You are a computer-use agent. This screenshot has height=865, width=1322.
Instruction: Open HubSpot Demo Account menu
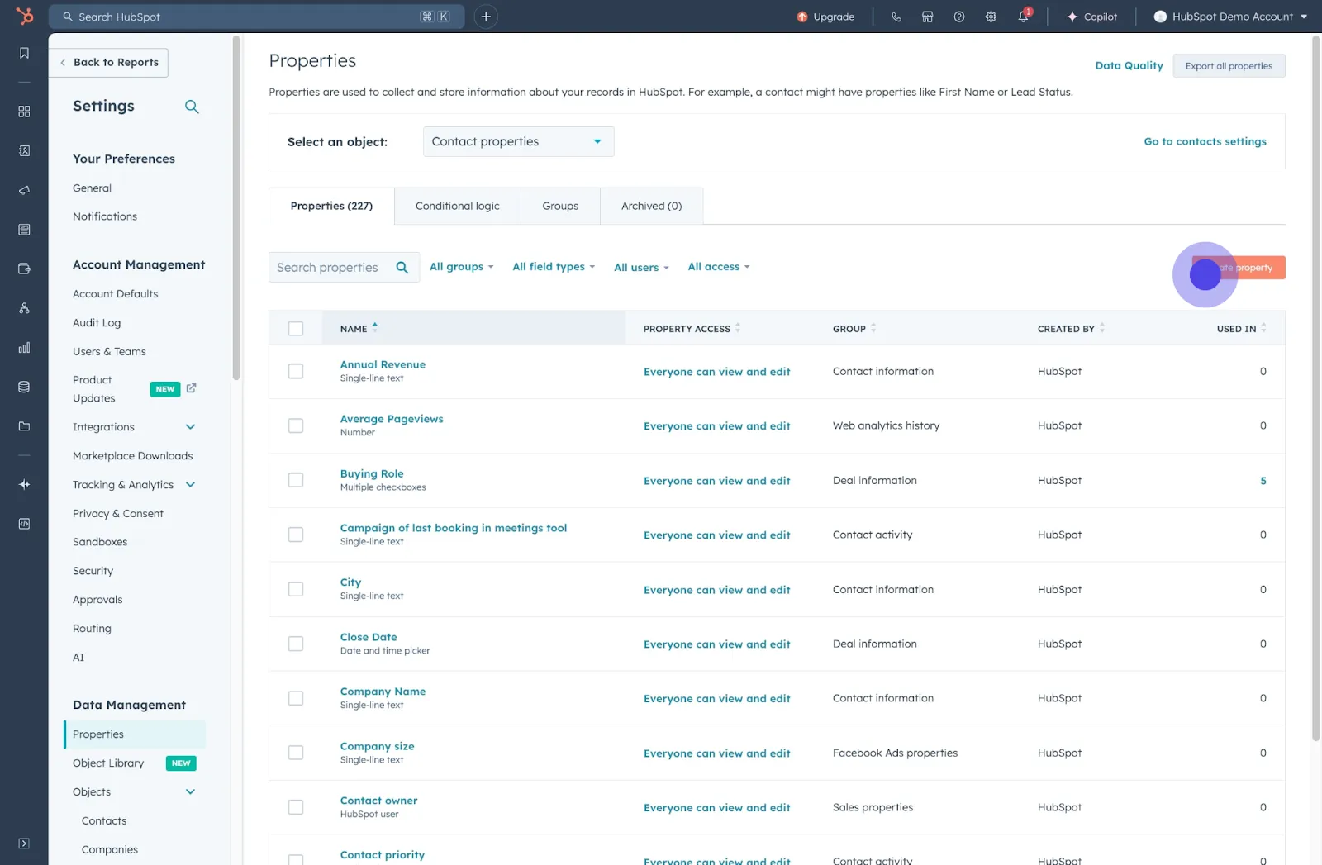click(x=1230, y=17)
